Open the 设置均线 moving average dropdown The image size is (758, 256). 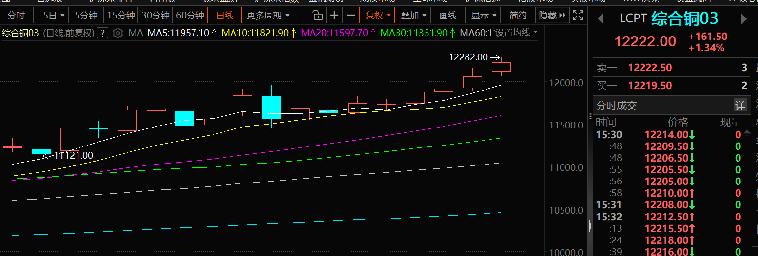click(516, 34)
